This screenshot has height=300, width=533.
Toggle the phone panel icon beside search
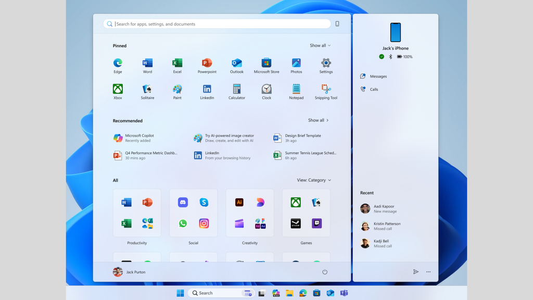coord(337,24)
